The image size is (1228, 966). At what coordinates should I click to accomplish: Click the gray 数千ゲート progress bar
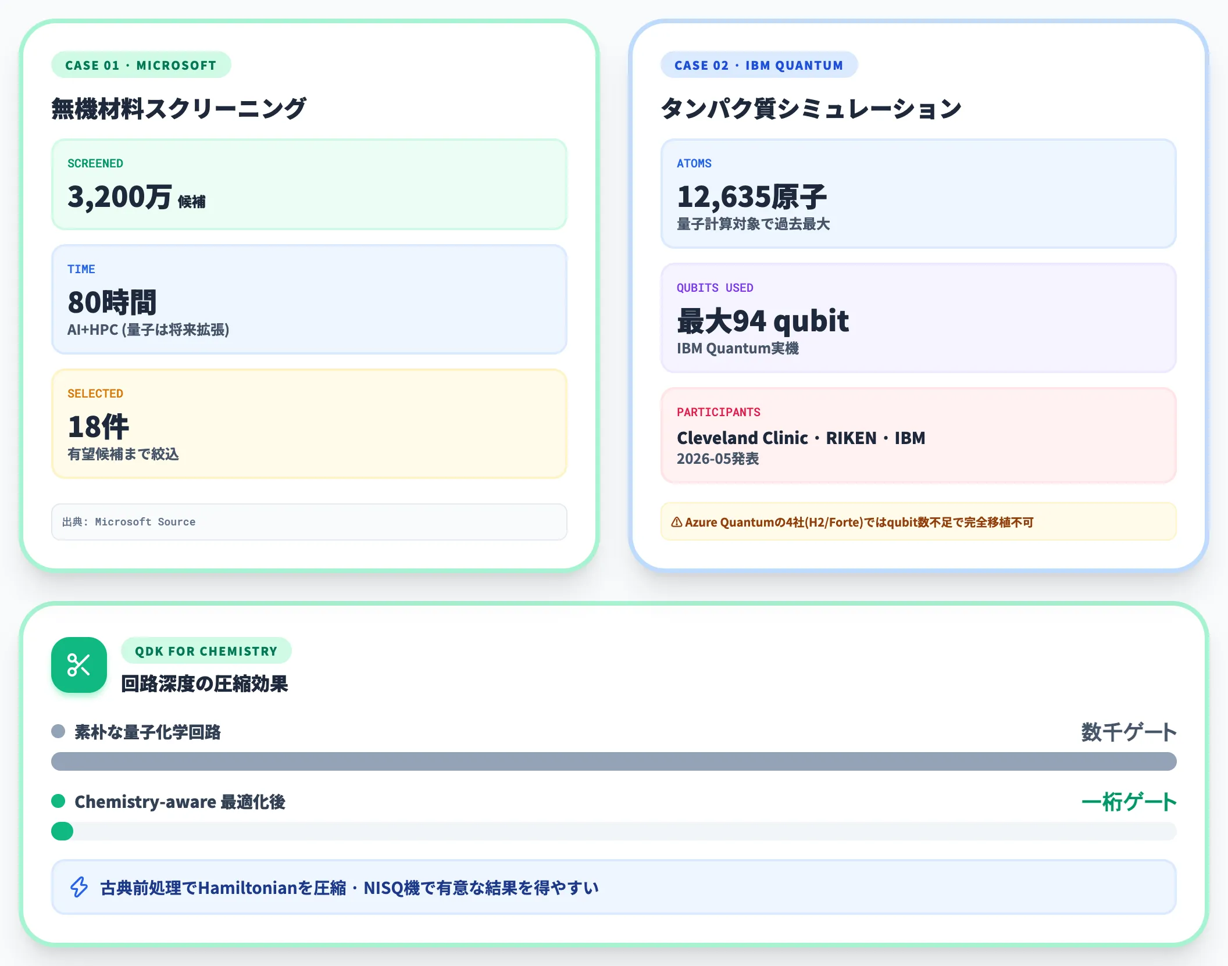[614, 761]
